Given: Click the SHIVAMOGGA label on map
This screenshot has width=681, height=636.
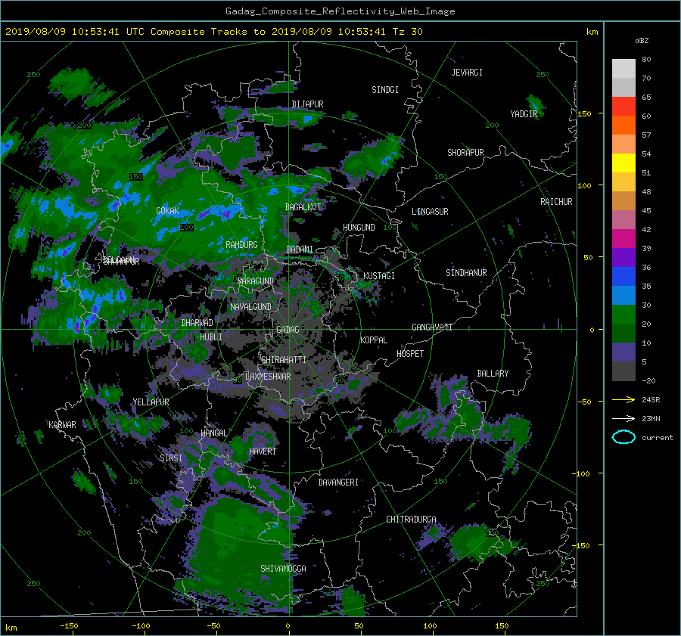Looking at the screenshot, I should tap(283, 569).
